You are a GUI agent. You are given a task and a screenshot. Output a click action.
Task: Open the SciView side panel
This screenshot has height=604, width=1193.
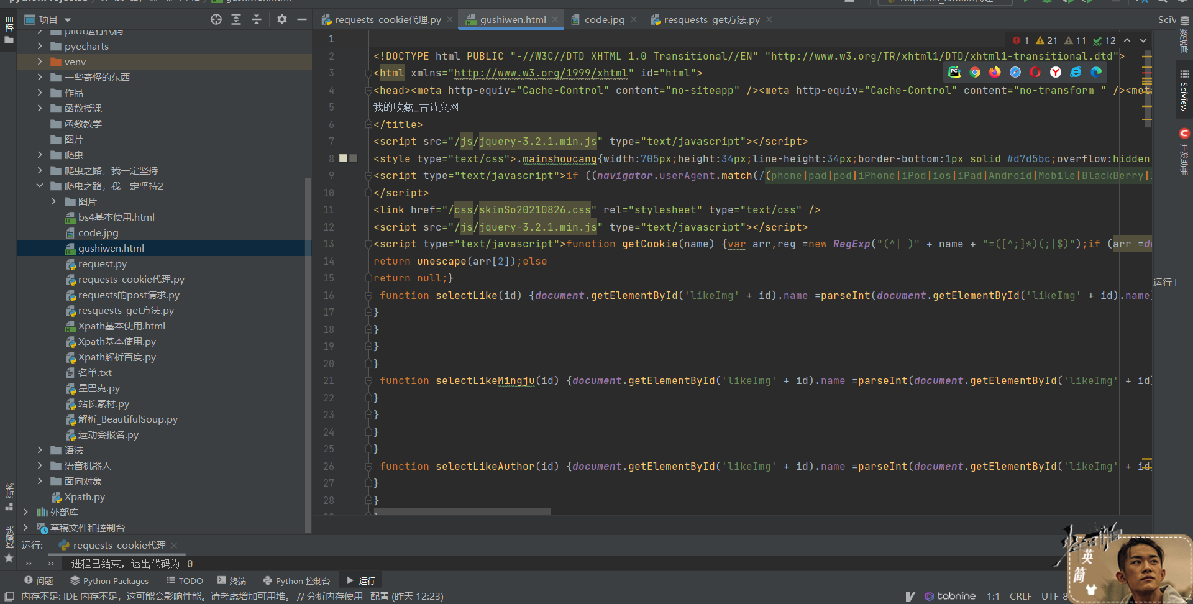(1184, 90)
